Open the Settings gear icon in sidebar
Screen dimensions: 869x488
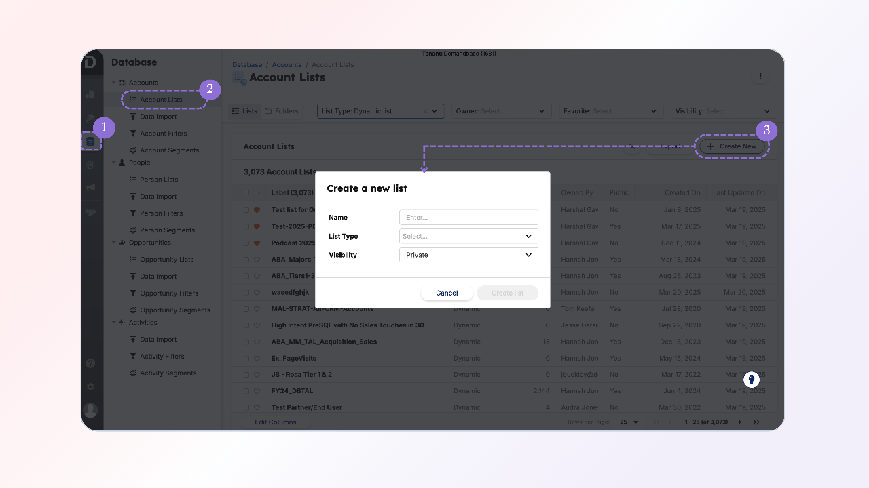click(x=91, y=386)
